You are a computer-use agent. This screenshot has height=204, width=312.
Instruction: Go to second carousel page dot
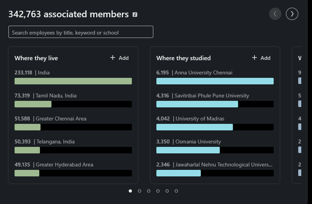point(140,191)
